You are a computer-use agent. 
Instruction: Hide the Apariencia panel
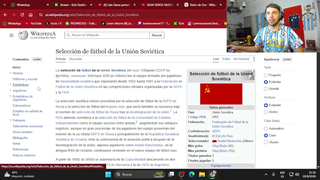point(287,59)
